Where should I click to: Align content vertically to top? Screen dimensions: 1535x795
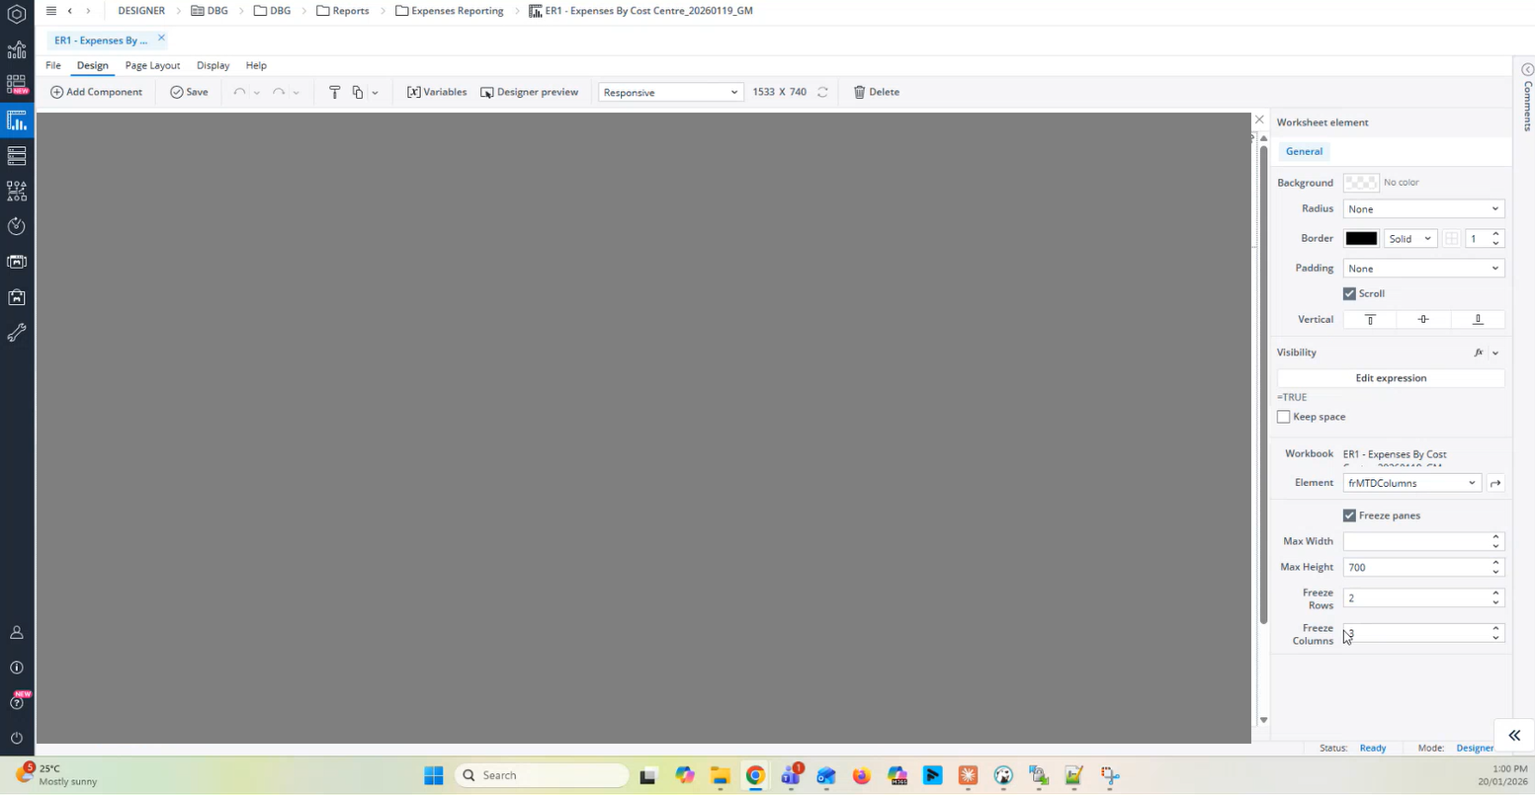click(x=1370, y=320)
